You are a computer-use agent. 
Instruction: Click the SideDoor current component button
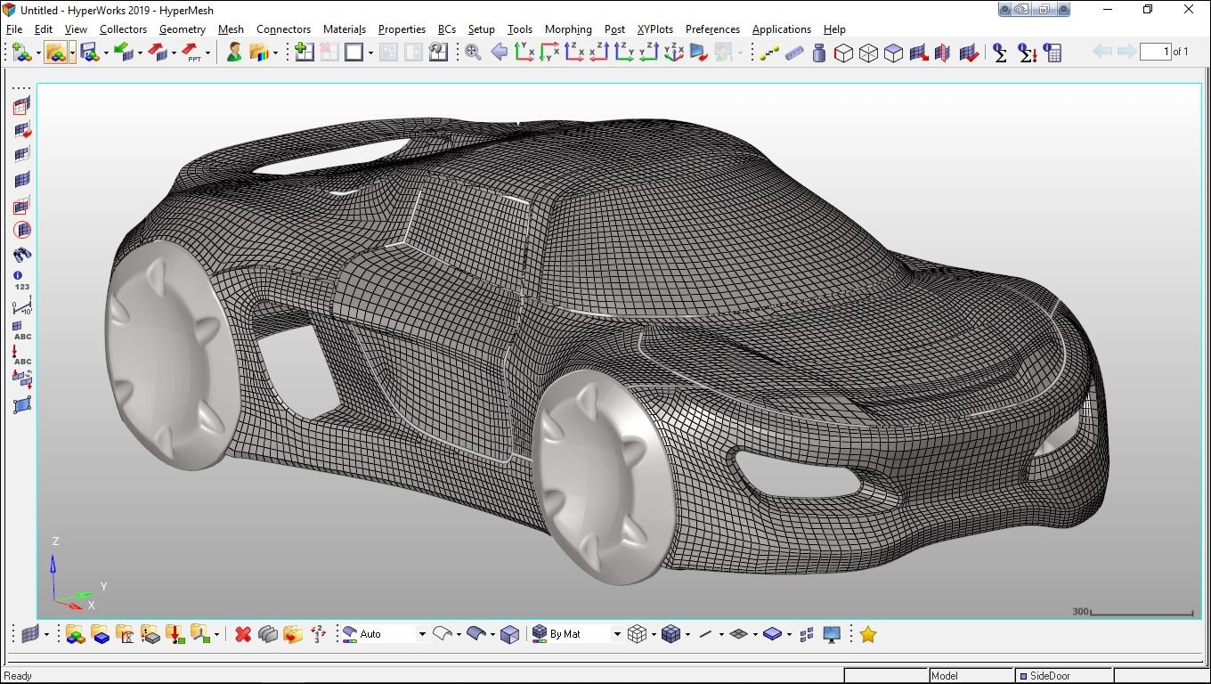(x=1064, y=676)
